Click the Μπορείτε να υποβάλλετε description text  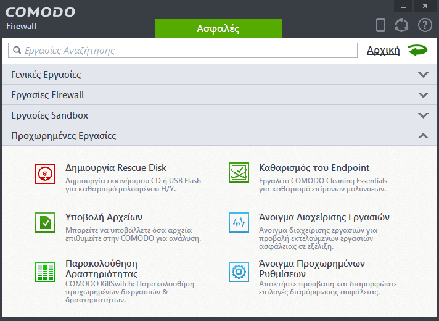[133, 234]
